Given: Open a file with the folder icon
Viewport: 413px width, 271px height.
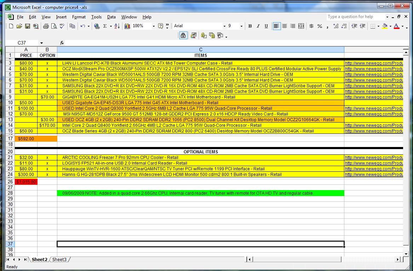Looking at the screenshot, I should [19, 26].
